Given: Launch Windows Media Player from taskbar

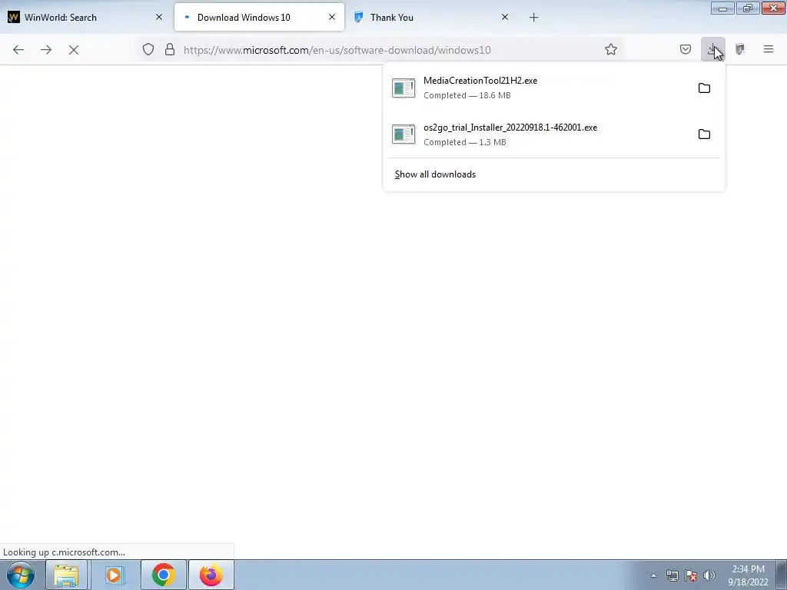Looking at the screenshot, I should point(115,575).
